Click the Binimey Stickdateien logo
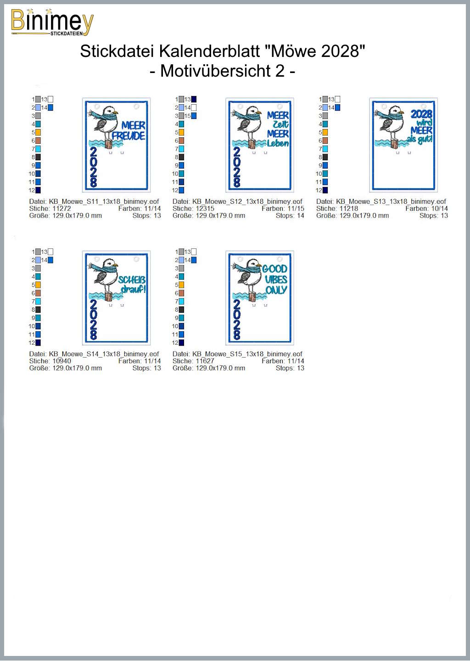This screenshot has width=470, height=661. (x=51, y=22)
